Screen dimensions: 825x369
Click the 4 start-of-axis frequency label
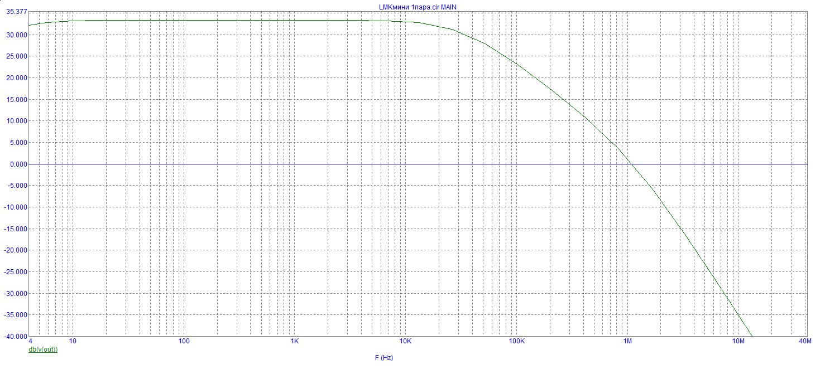pos(30,341)
